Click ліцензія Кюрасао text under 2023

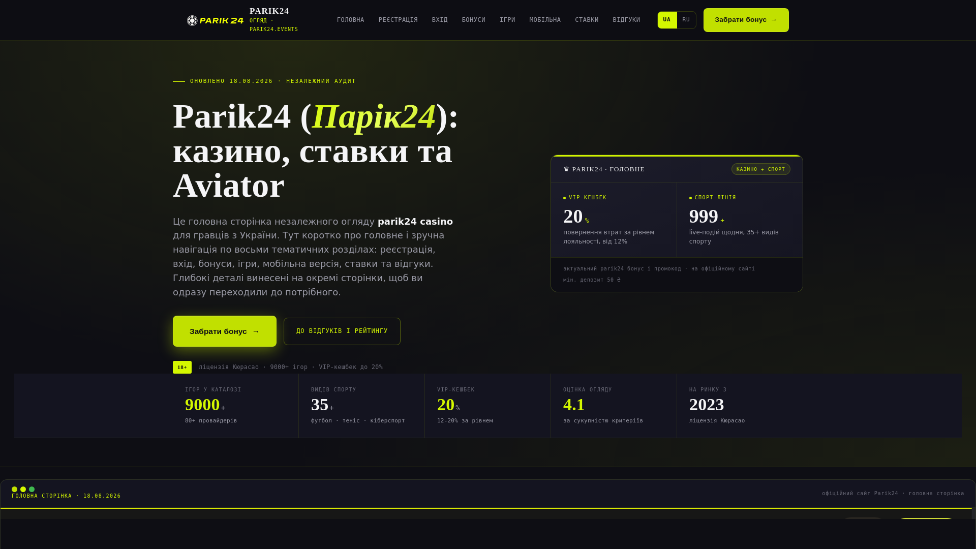tap(717, 420)
